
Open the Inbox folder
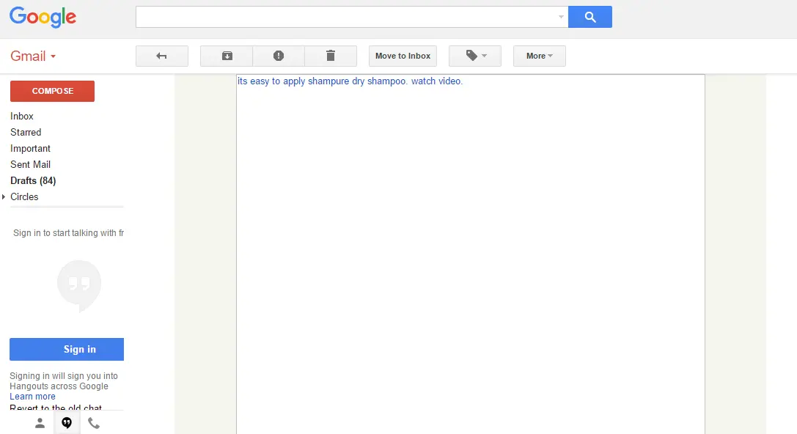pyautogui.click(x=22, y=116)
